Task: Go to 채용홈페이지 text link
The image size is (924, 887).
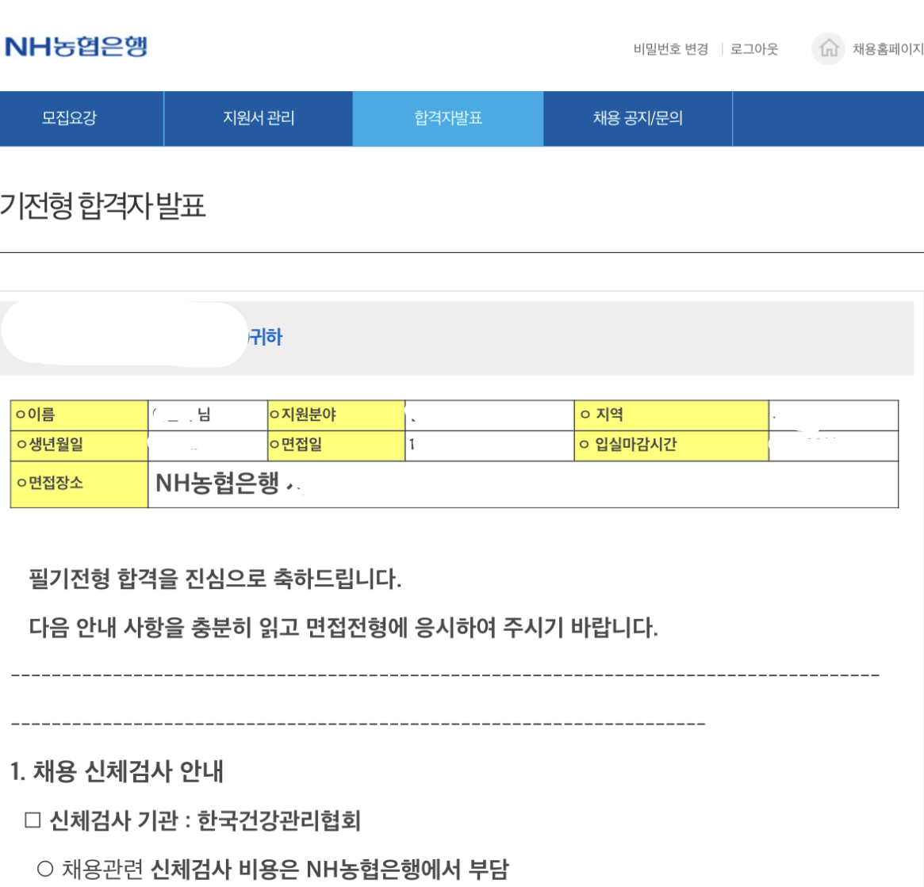Action: coord(888,49)
